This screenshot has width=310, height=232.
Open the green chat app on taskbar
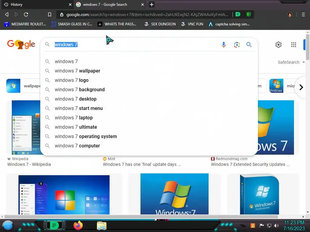tap(54, 225)
